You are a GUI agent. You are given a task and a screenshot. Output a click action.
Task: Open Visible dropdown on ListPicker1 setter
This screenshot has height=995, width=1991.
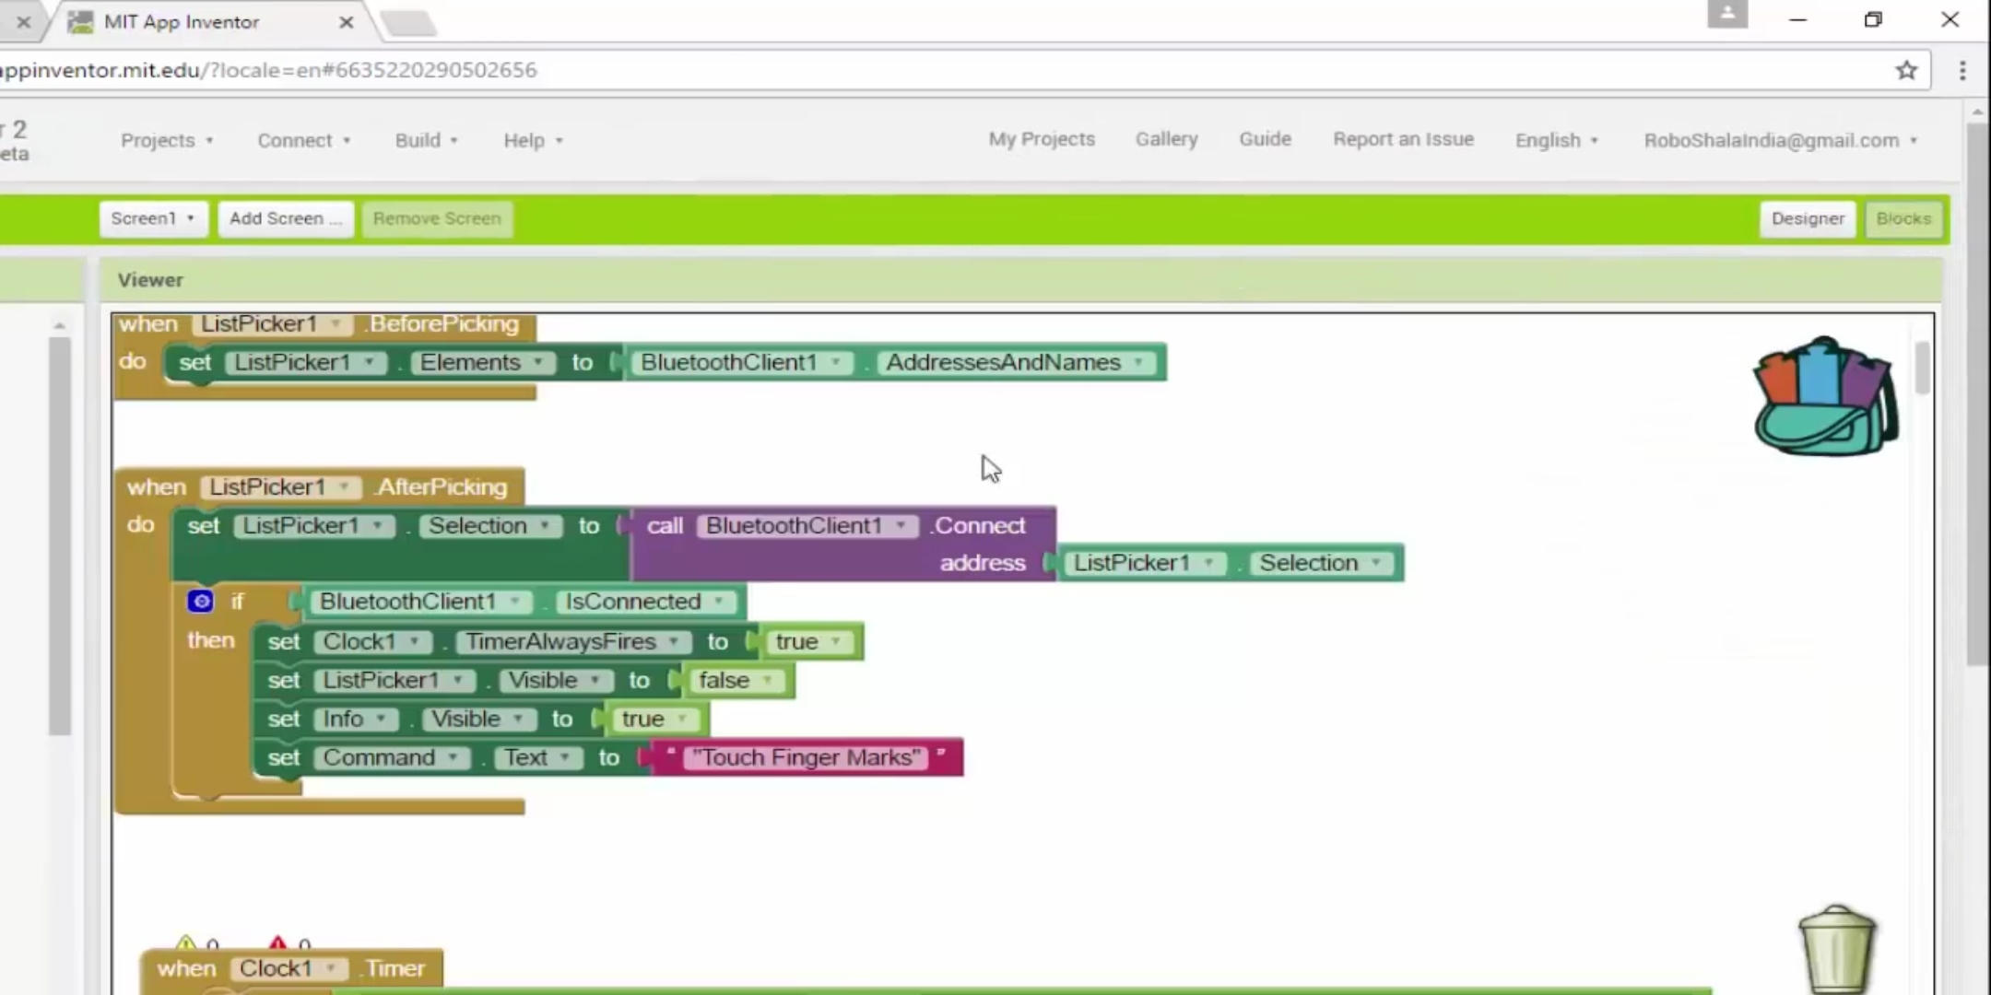[x=555, y=681]
